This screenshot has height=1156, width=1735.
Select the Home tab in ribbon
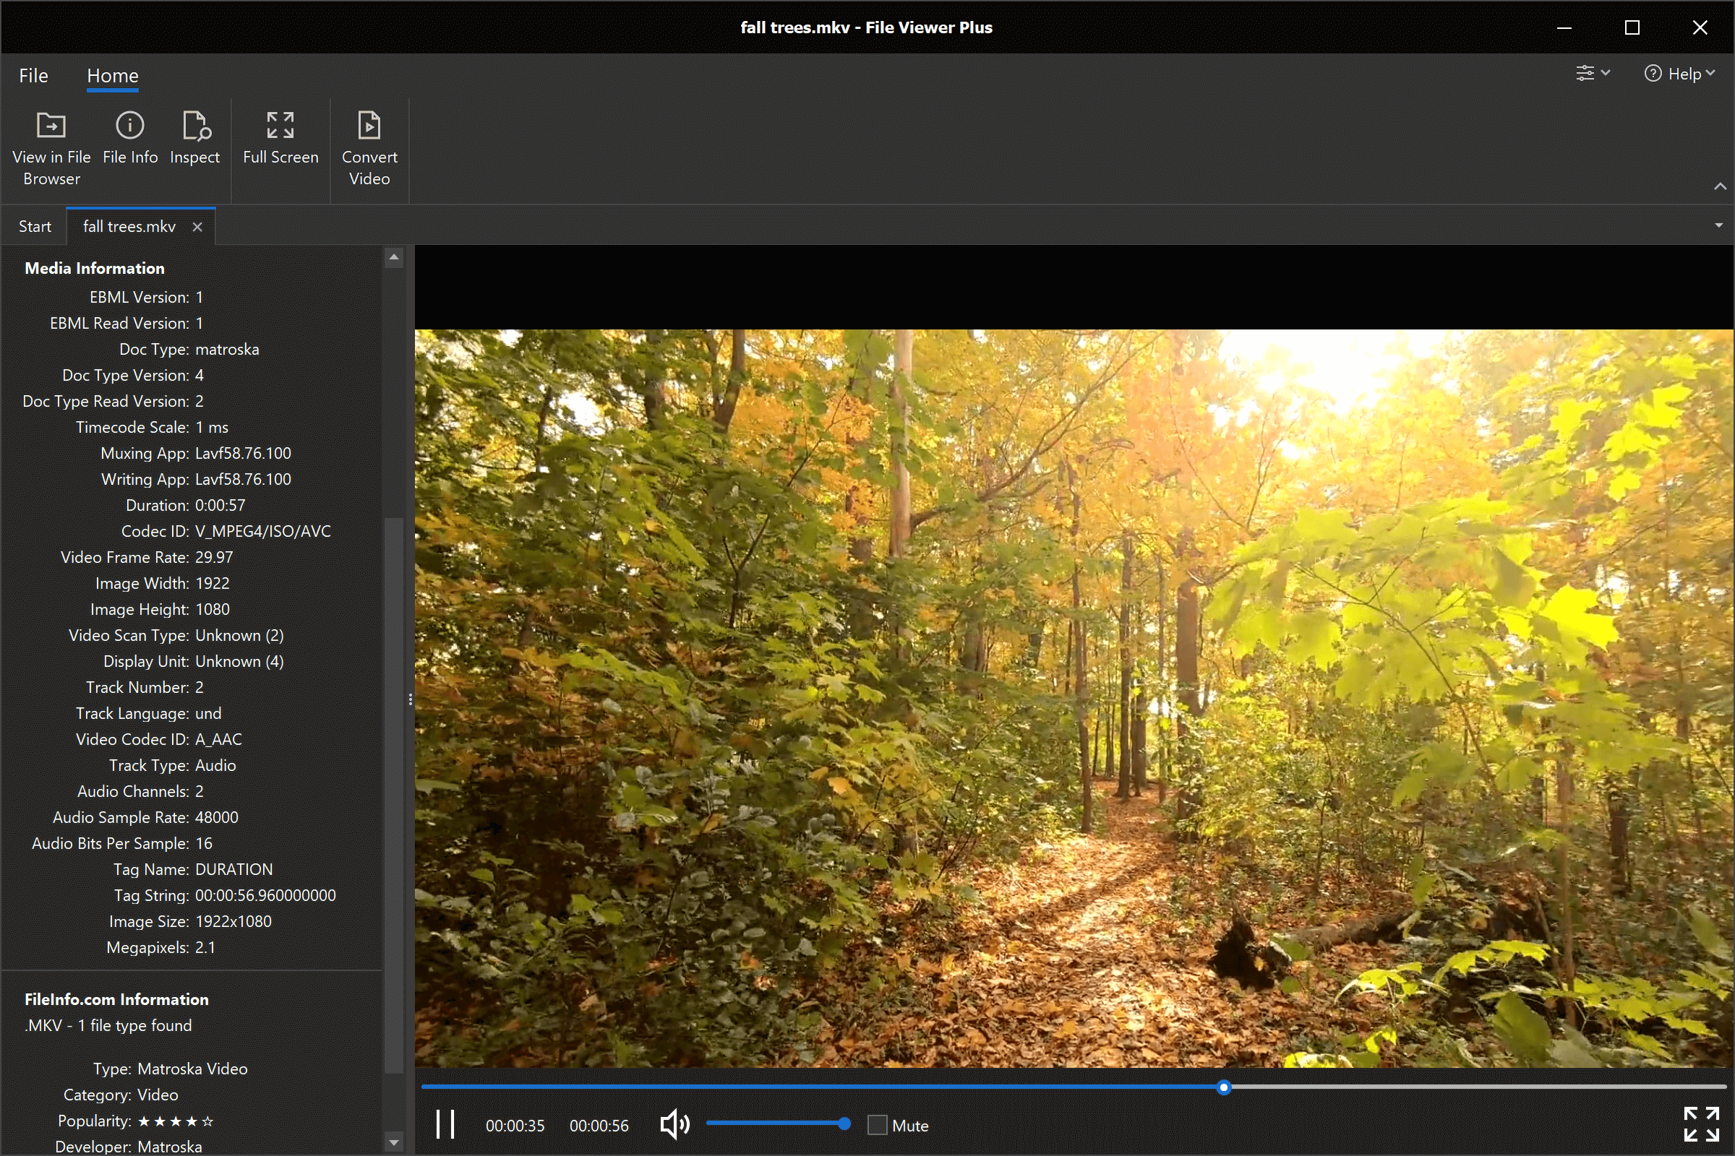(113, 75)
